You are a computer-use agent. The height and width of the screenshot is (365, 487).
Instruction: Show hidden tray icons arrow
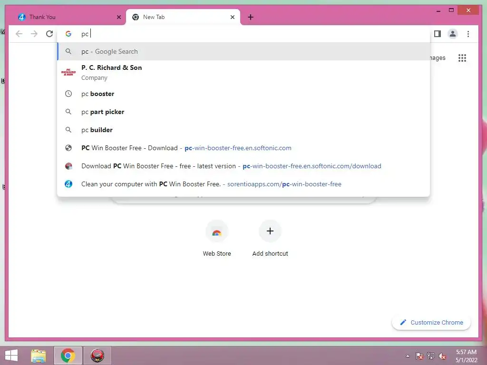point(408,356)
